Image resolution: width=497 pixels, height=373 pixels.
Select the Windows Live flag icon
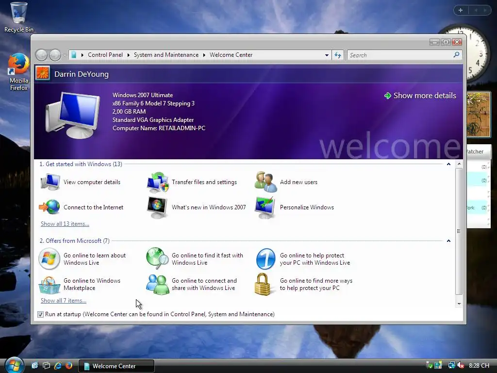coord(49,259)
